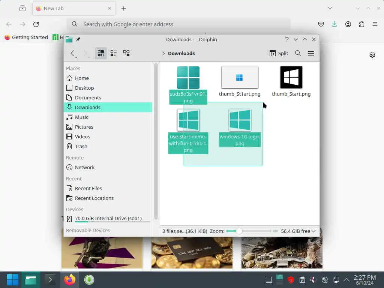Go back in Dolphin navigation
The width and height of the screenshot is (384, 288).
72,53
